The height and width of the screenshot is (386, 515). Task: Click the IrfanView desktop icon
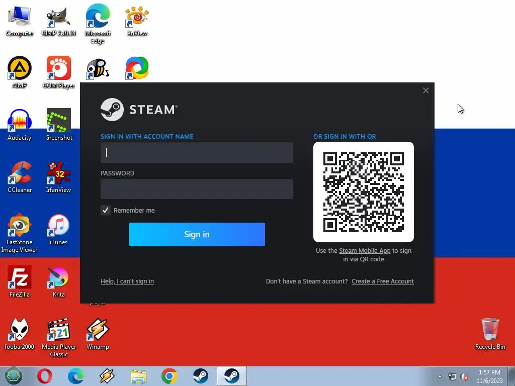pos(58,177)
